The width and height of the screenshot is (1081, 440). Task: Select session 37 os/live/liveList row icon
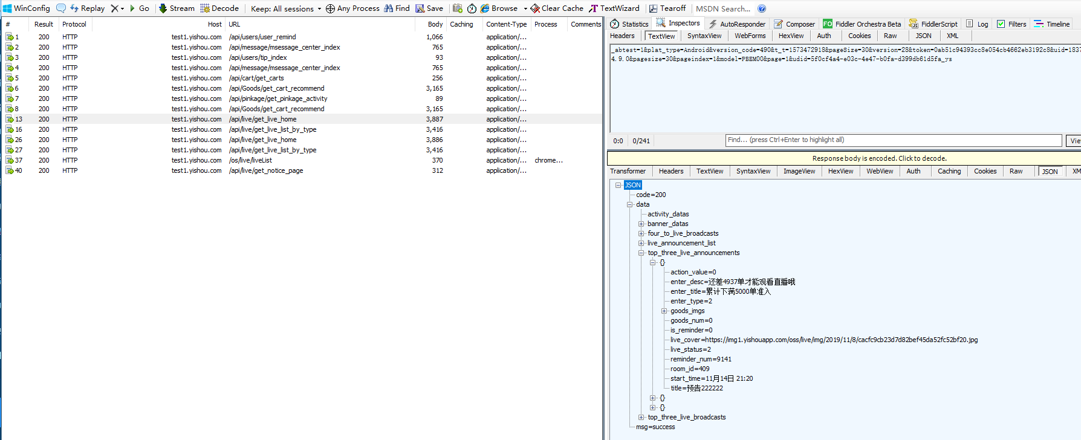10,160
